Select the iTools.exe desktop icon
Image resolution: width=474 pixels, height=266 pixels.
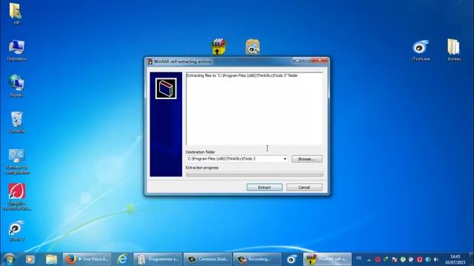(421, 50)
